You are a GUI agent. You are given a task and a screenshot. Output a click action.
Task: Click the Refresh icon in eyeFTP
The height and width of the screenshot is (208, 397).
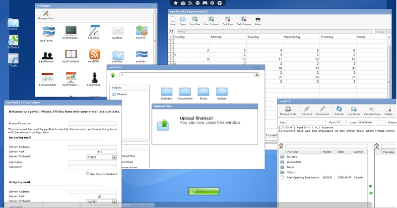pos(339,109)
